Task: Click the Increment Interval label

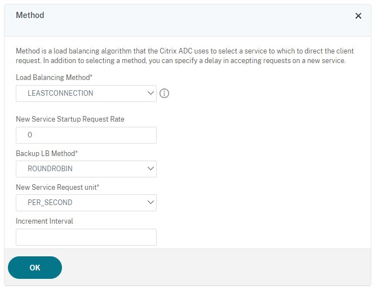Action: (45, 221)
